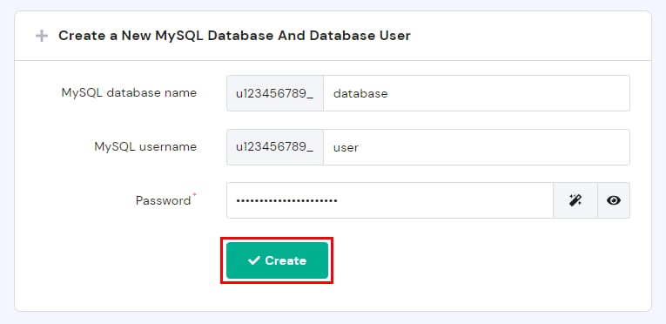
Task: Click inside the Password input field
Action: (x=390, y=200)
